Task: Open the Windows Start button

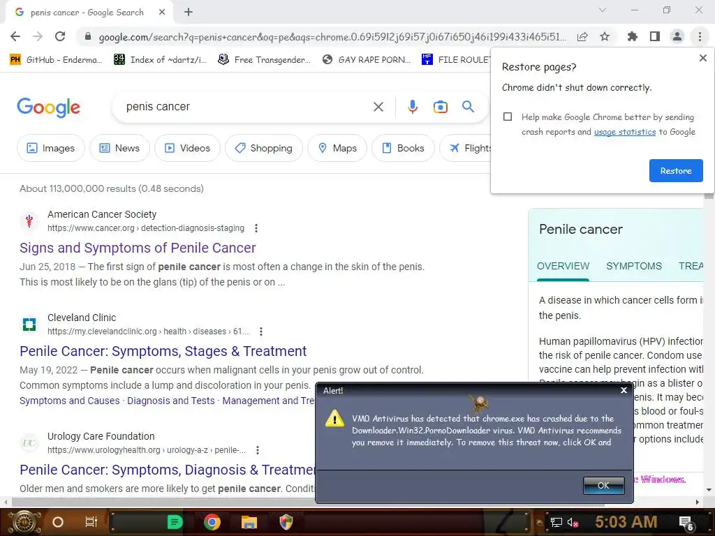Action: 24,522
